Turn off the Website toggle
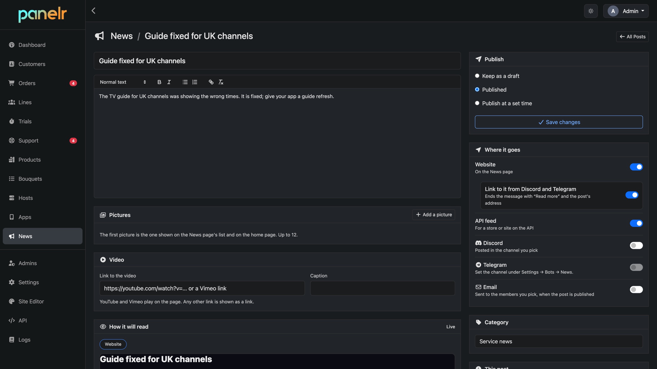This screenshot has width=657, height=369. point(636,167)
